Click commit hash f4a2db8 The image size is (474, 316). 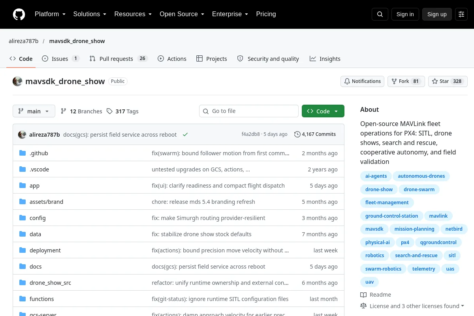coord(251,134)
